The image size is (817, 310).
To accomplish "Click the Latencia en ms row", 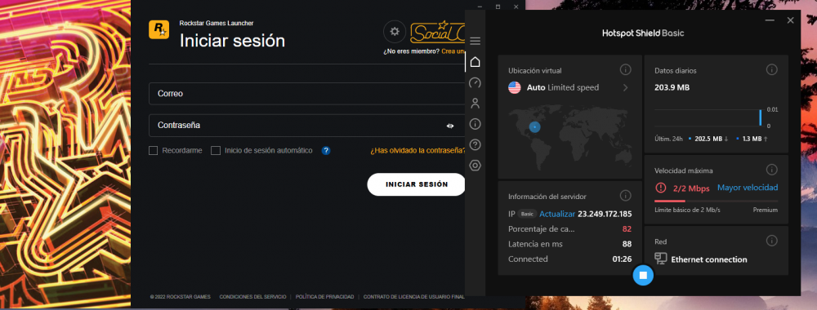I will point(570,244).
